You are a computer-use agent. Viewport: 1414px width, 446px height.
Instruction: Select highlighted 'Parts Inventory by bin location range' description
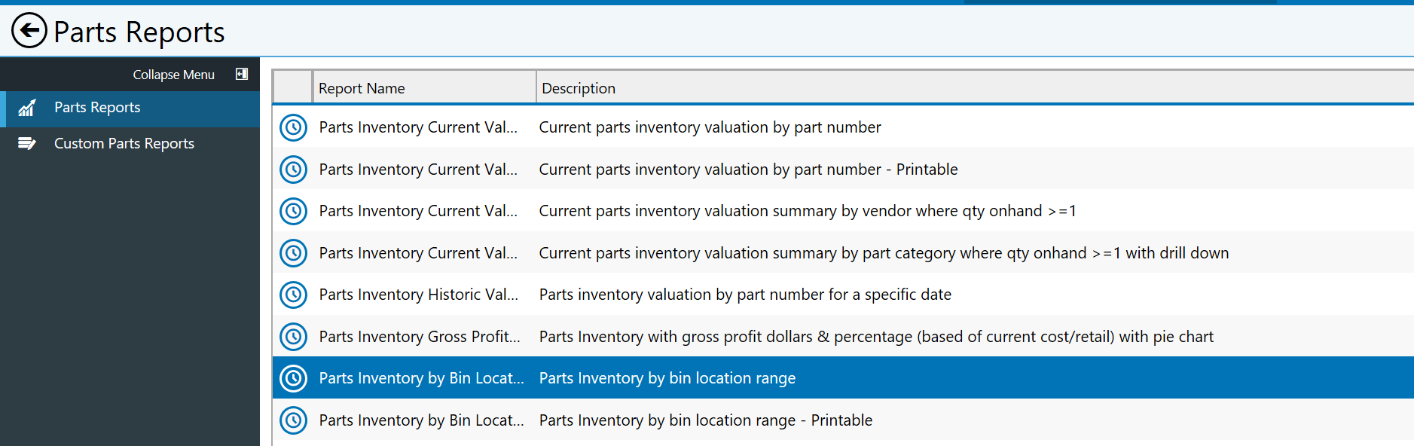click(x=667, y=378)
